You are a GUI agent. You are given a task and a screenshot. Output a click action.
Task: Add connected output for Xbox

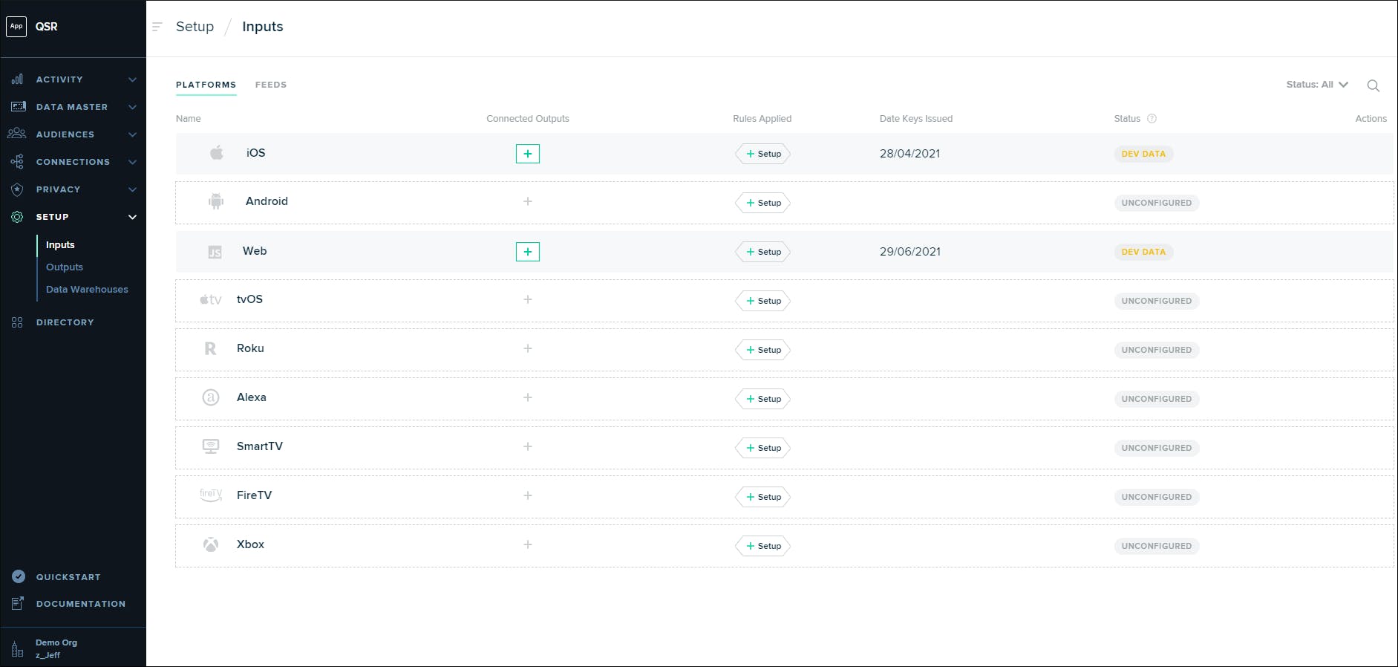pyautogui.click(x=528, y=544)
